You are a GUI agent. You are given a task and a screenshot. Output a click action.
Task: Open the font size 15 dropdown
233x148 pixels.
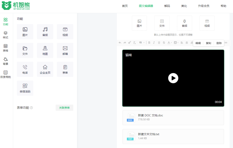(142, 43)
